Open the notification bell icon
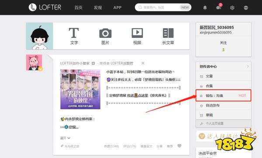 pyautogui.click(x=205, y=8)
